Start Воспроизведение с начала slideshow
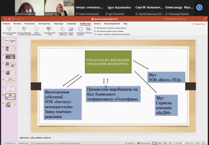The image size is (209, 145). (x=9, y=31)
